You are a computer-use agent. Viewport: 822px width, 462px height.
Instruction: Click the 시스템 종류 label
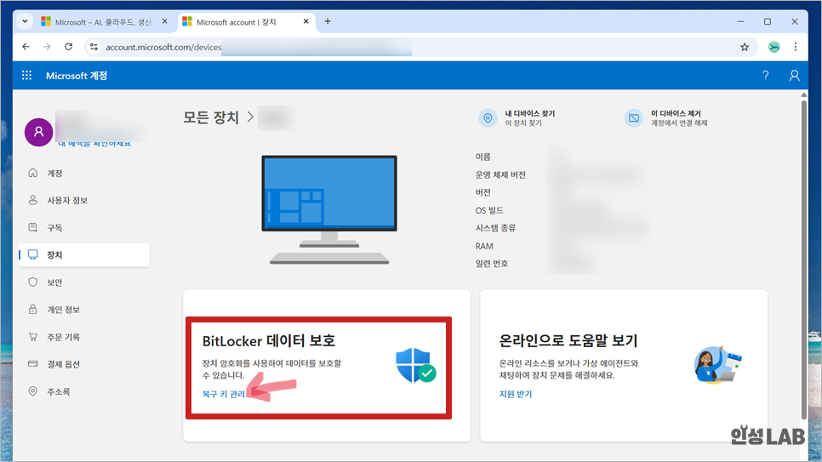point(495,228)
